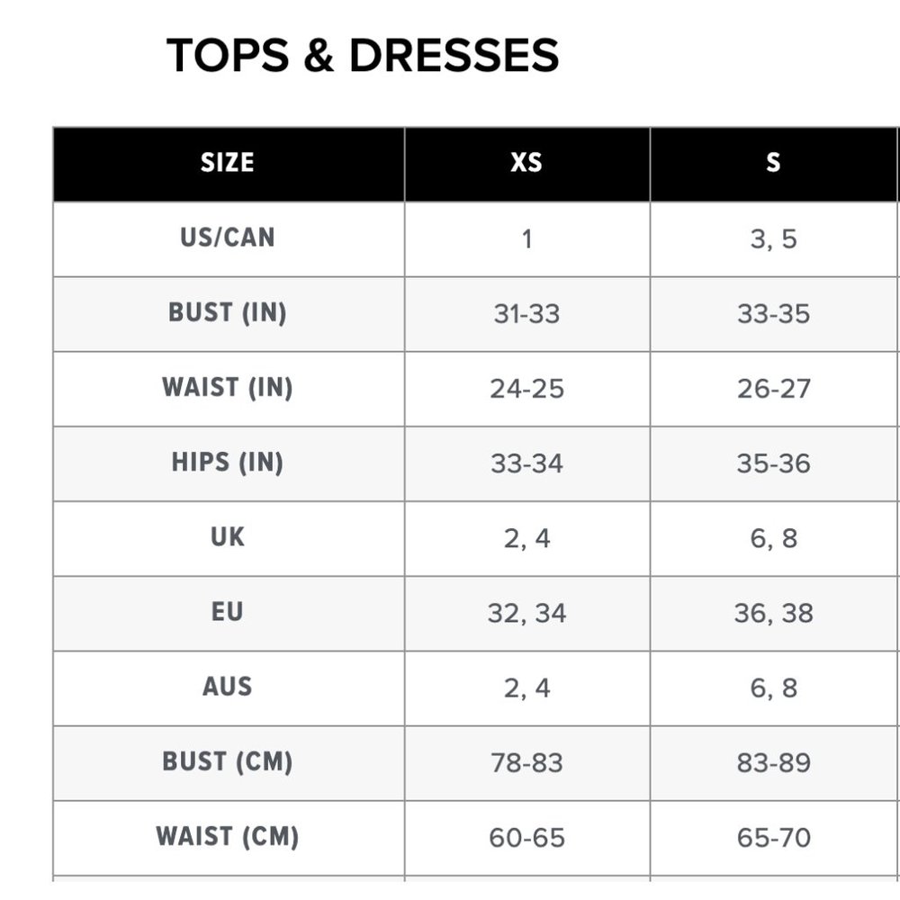Click XS bust inches value 31-33
This screenshot has width=900, height=900.
(526, 314)
